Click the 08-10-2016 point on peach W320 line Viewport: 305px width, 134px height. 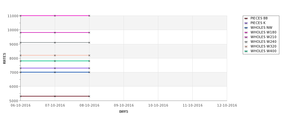pos(89,55)
